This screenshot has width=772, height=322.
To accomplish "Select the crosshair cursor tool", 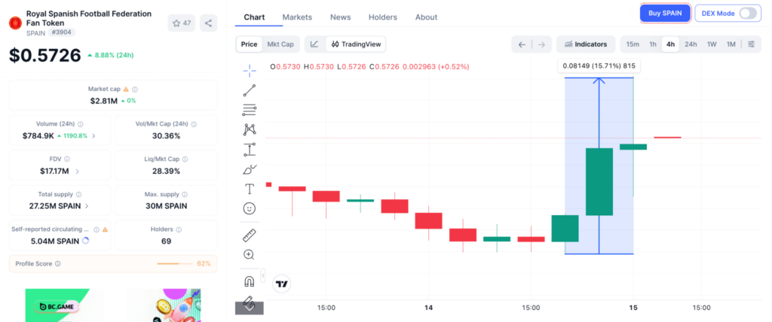I will pyautogui.click(x=250, y=71).
